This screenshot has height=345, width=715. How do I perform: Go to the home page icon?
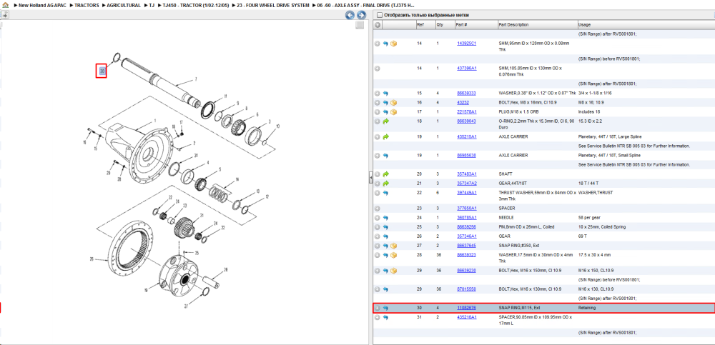6,6
